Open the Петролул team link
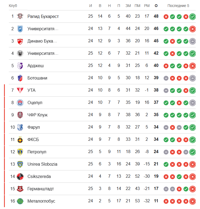Viewport: 200px width, 209px height. click(x=37, y=152)
